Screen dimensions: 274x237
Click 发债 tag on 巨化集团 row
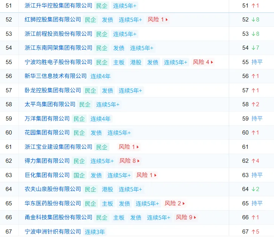click(96, 175)
